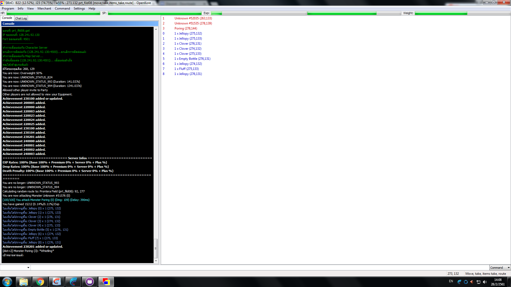Viewport: 511px width, 287px height.
Task: Open the Merchant menu
Action: [44, 8]
